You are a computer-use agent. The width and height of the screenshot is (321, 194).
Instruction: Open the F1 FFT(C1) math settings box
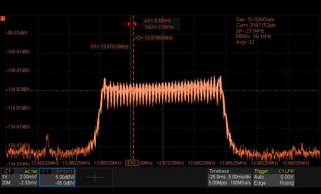57,177
